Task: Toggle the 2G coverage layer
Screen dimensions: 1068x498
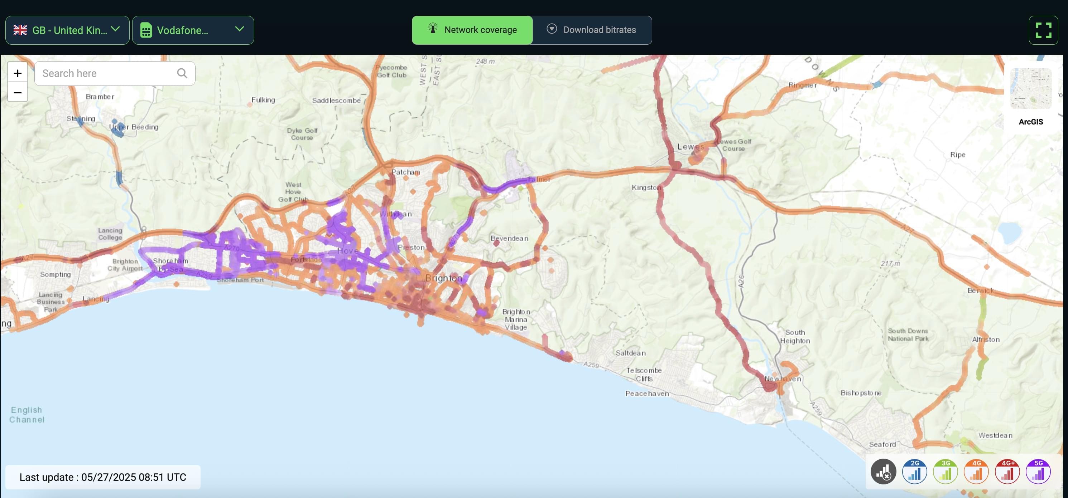Action: (x=914, y=472)
